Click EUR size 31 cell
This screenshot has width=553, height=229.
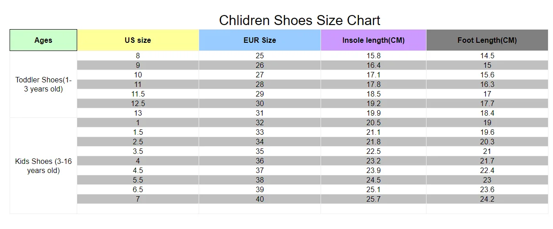pos(260,113)
